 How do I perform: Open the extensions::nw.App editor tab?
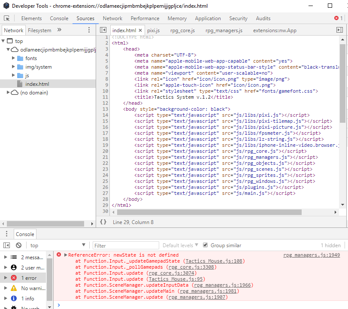275,30
